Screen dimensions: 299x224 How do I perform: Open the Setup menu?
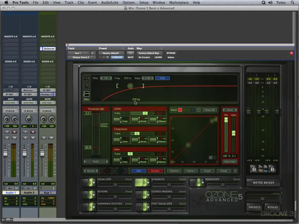[144, 2]
